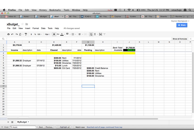Add a new sheet with plus icon
194x138 pixels.
(8, 122)
